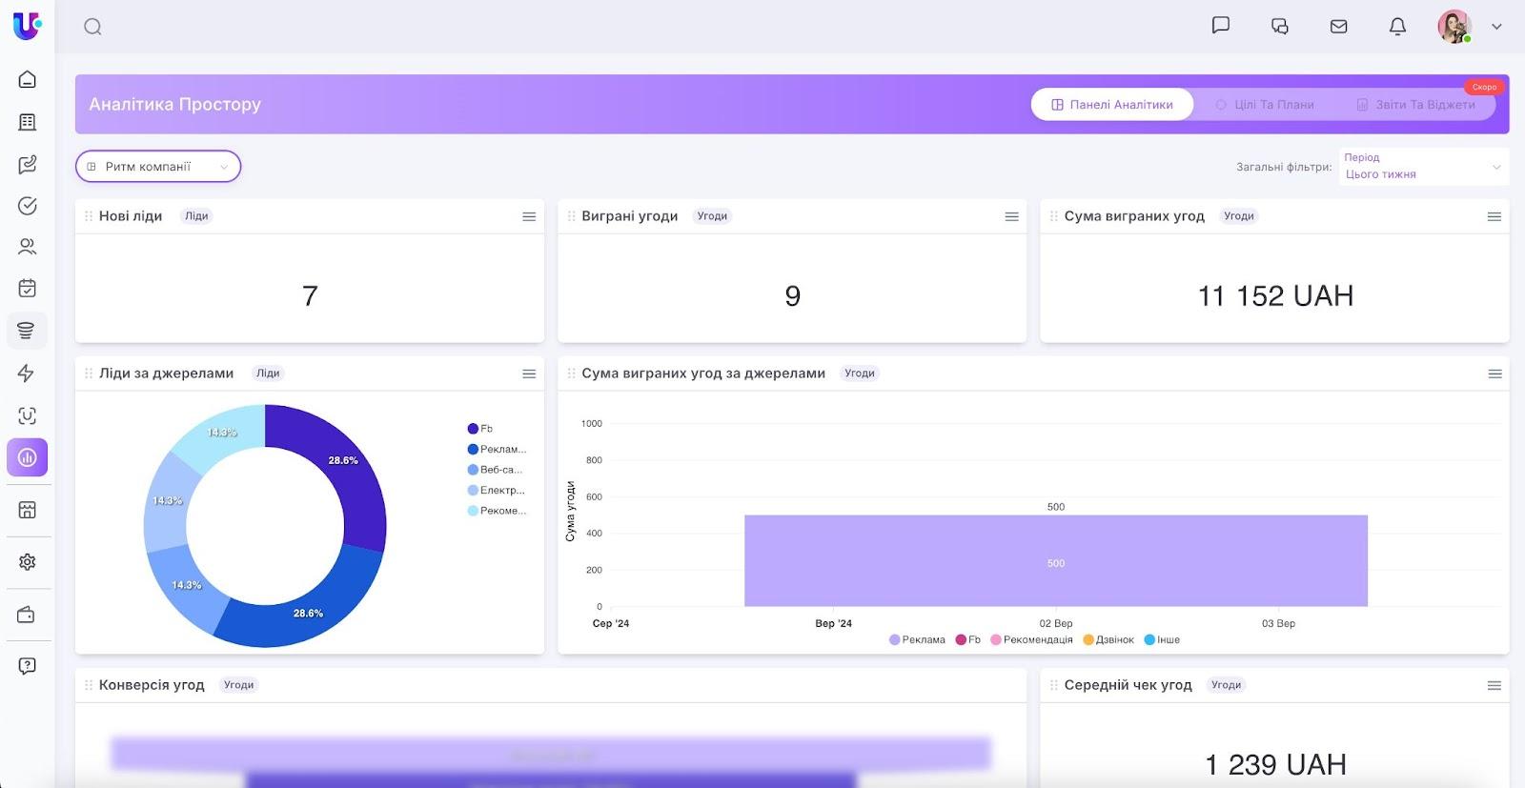Expand the user profile chevron
Screen dimensions: 1525x788
pos(1496,27)
